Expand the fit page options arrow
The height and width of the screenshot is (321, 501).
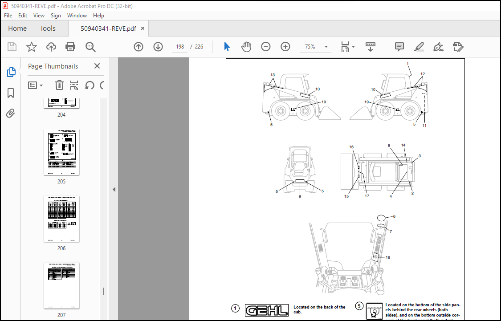point(354,47)
